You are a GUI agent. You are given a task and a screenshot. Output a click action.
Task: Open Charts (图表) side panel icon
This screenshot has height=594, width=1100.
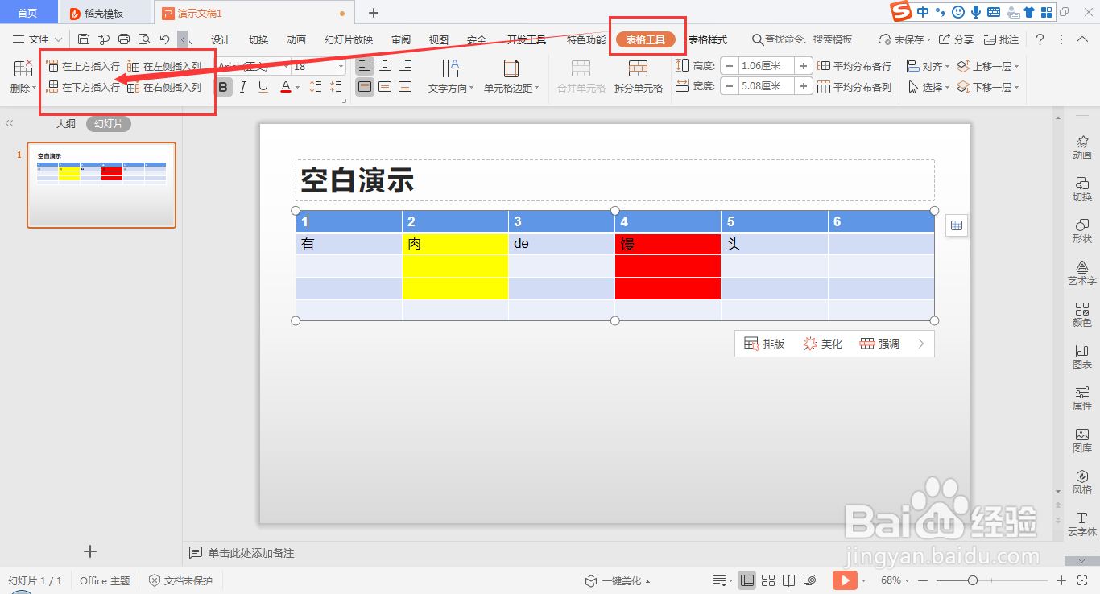click(1081, 356)
